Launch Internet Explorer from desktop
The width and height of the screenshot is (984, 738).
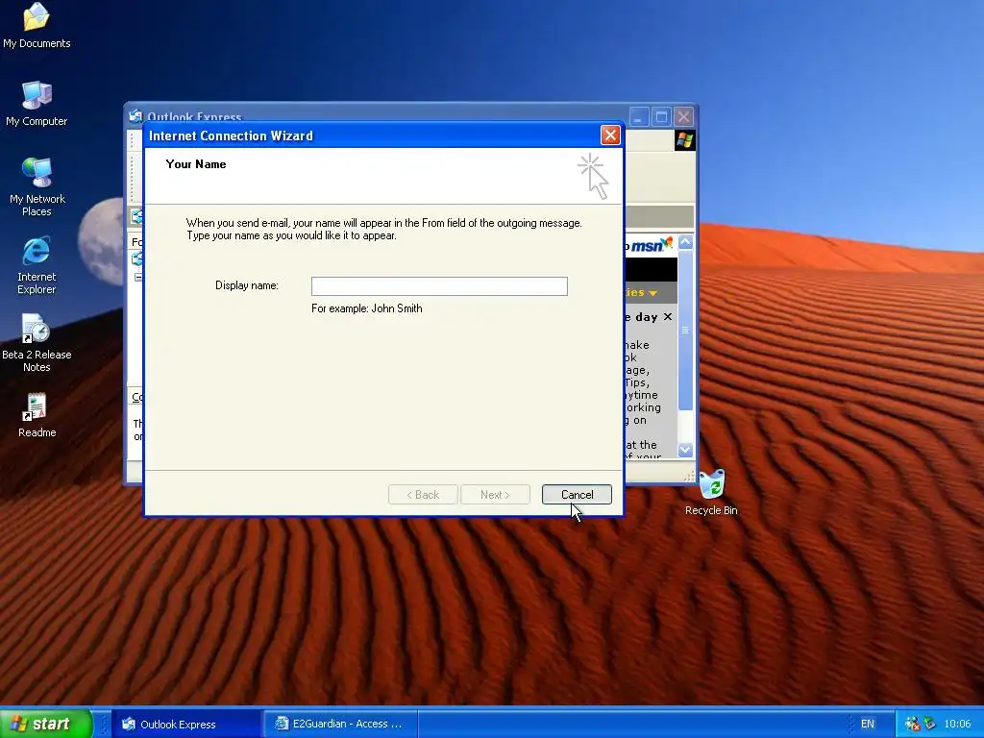[x=37, y=265]
